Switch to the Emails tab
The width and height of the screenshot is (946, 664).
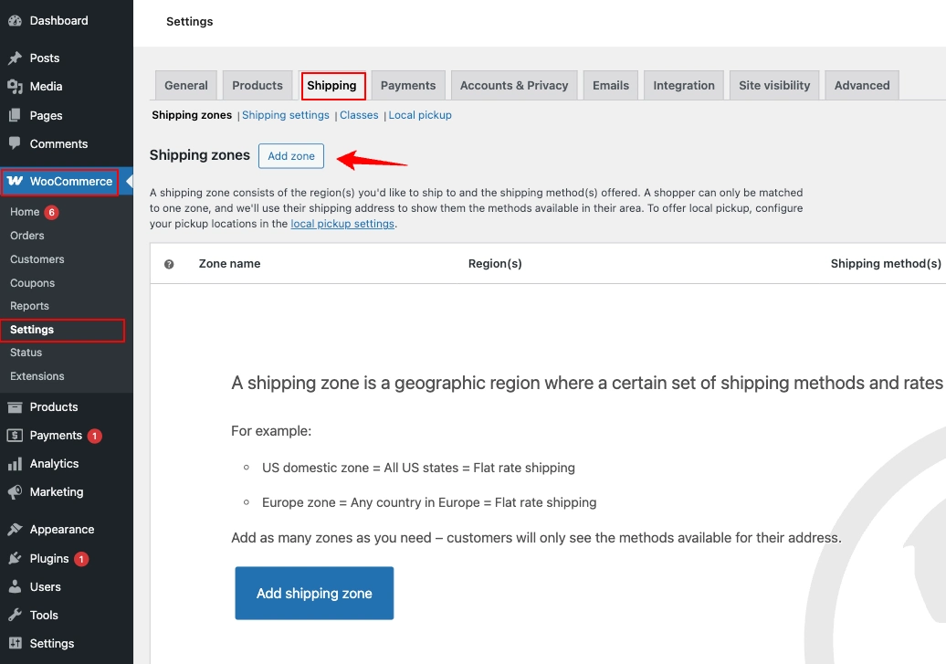point(611,86)
